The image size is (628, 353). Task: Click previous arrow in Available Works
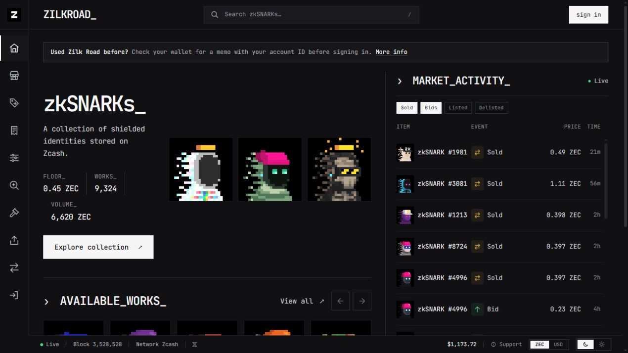(340, 301)
